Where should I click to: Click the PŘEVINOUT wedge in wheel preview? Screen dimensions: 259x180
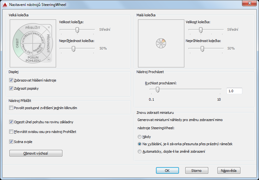pyautogui.click(x=48, y=43)
